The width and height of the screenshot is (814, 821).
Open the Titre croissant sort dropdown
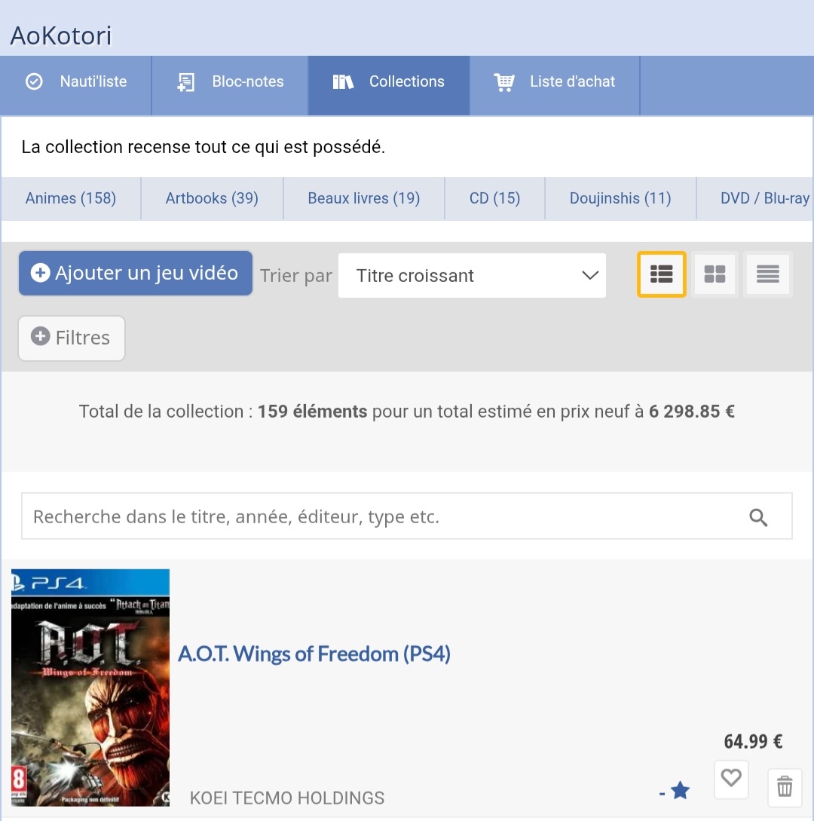(x=472, y=275)
